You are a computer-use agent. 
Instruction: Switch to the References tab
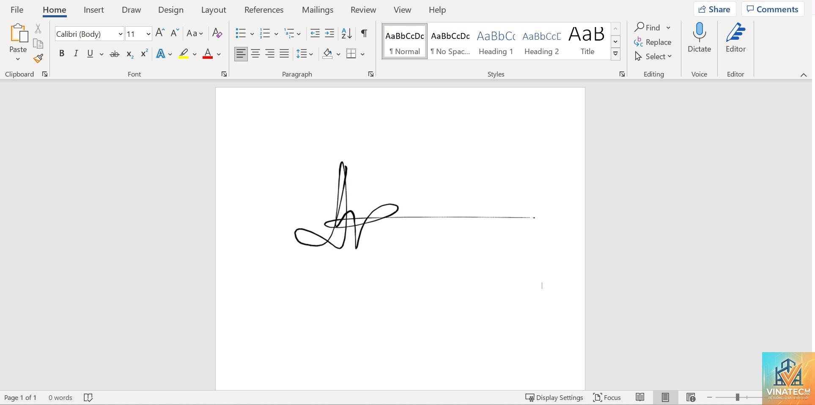point(264,9)
